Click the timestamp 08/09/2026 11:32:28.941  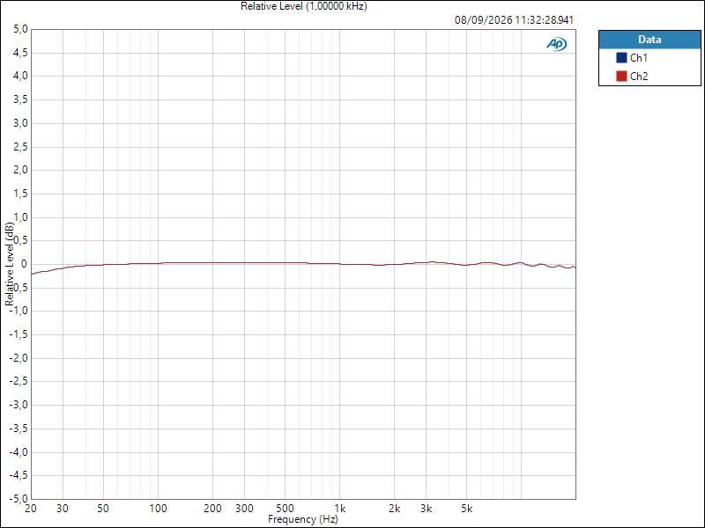(x=514, y=20)
